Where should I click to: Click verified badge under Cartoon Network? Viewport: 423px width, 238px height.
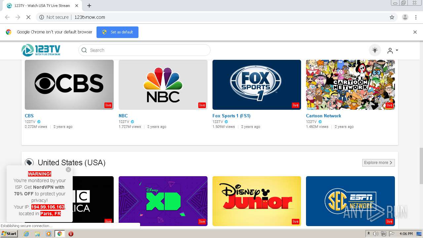(320, 122)
